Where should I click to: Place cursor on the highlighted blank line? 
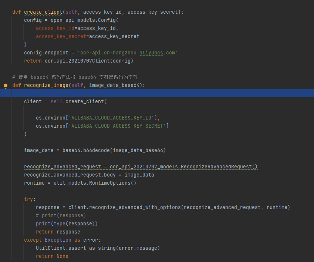(157, 93)
